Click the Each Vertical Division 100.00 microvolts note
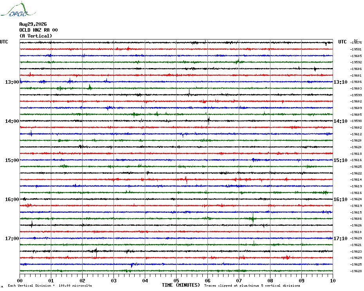The image size is (364, 291). point(50,286)
